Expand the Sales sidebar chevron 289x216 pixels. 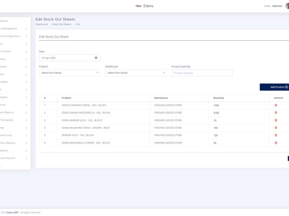pyautogui.click(x=26, y=82)
